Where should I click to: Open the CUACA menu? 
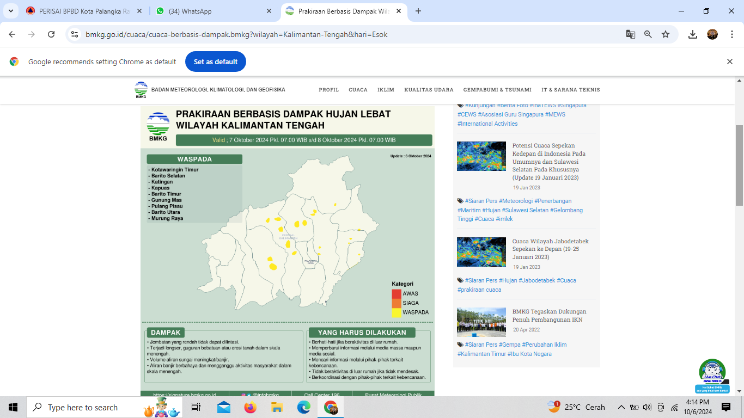tap(358, 90)
